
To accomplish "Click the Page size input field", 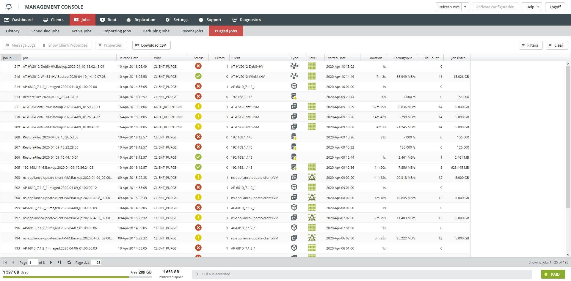I will 96,262.
